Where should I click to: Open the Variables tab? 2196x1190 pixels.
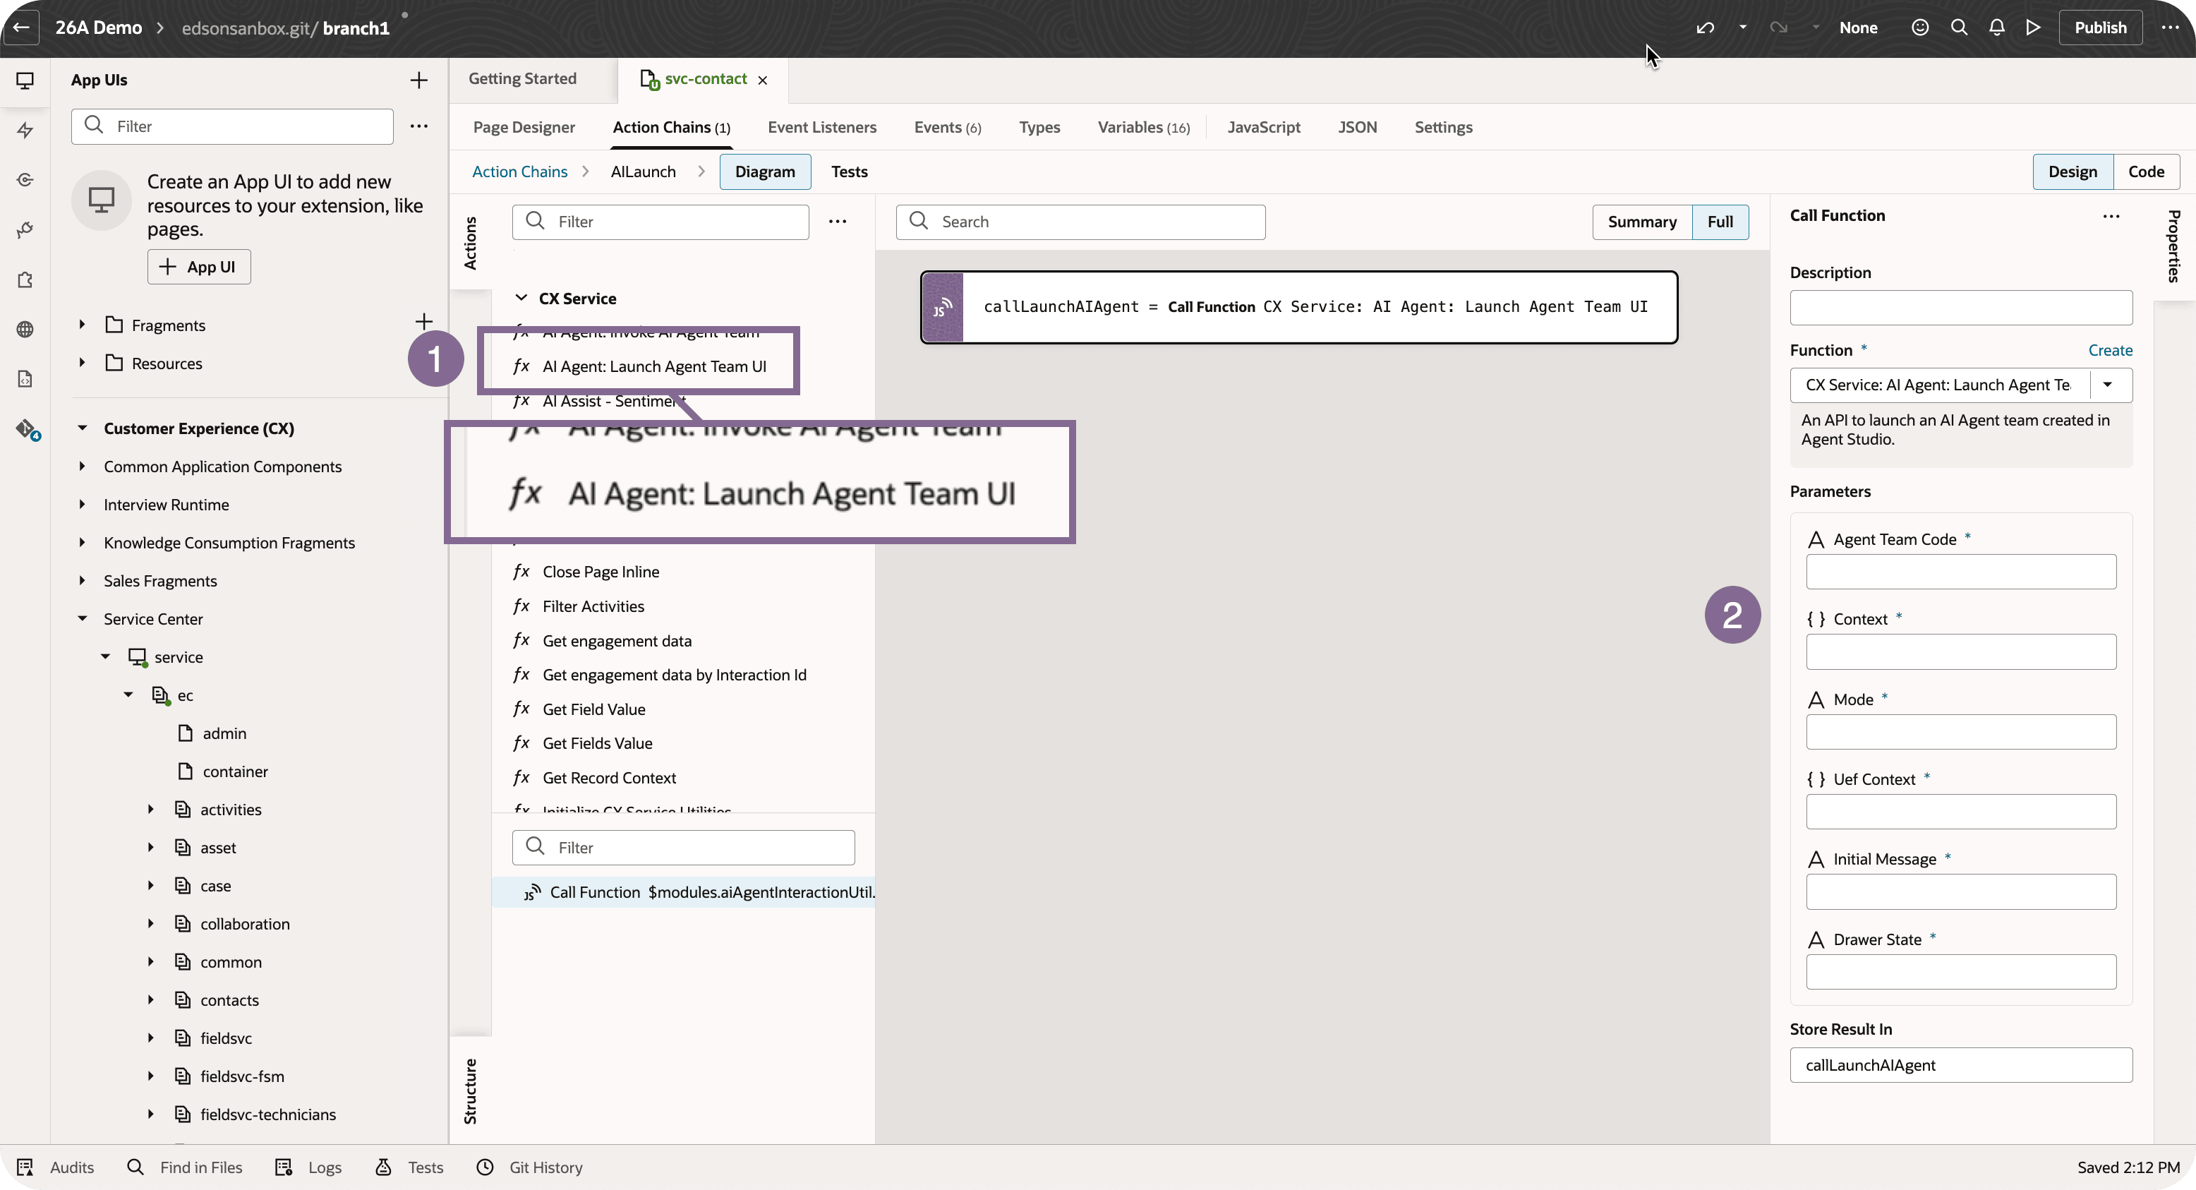1142,127
